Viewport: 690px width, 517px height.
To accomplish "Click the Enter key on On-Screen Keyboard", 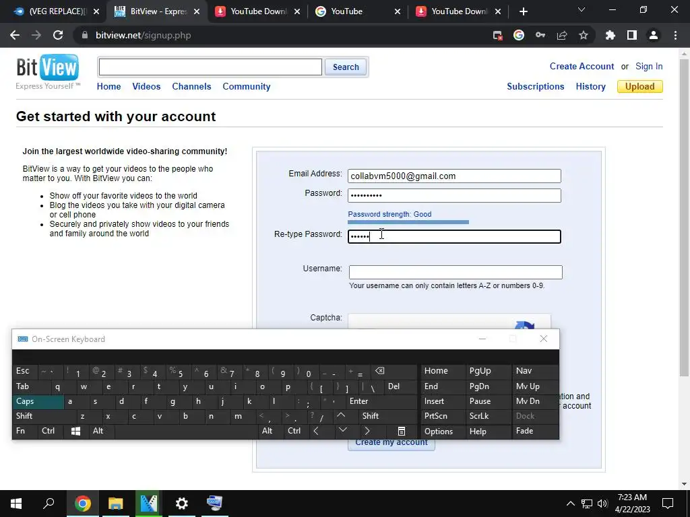I will (382, 401).
